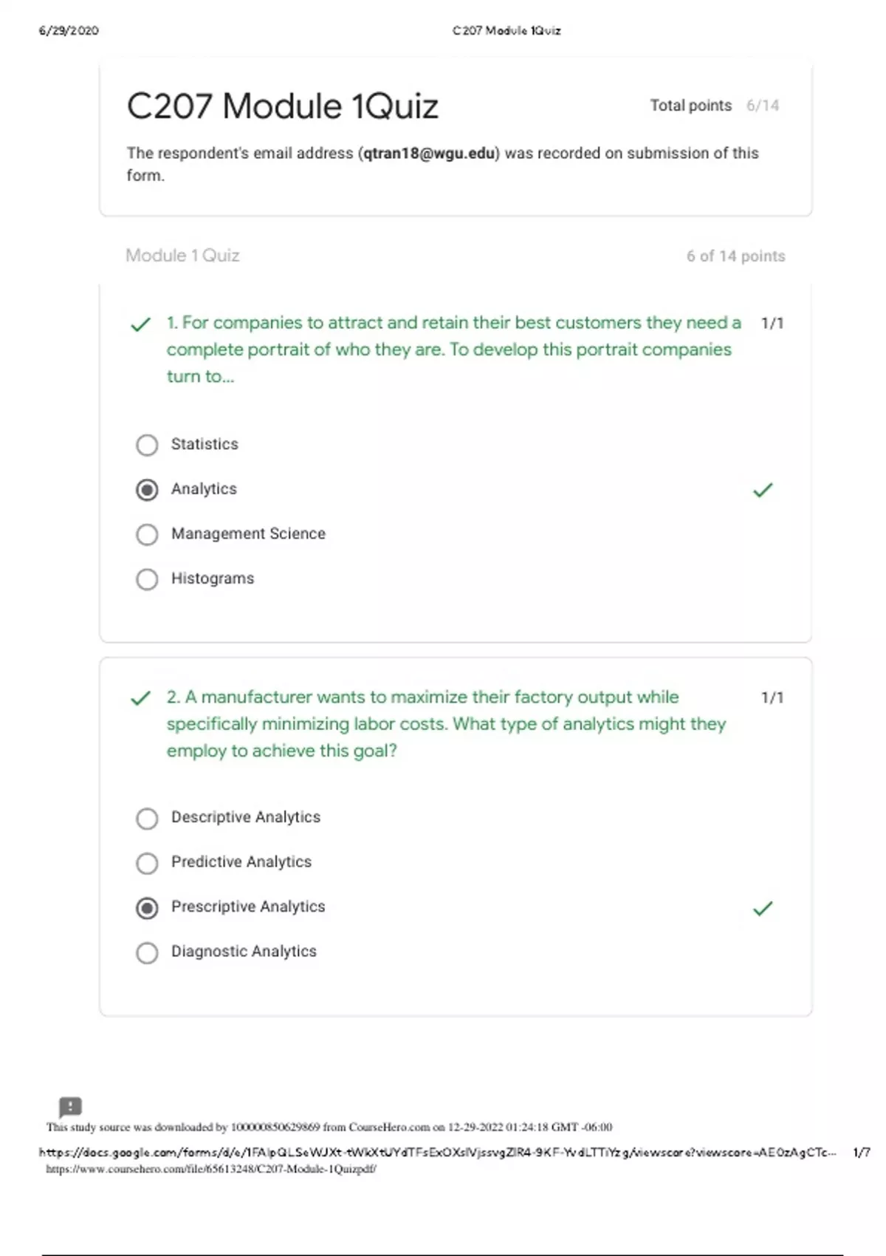This screenshot has height=1256, width=886.
Task: Open the coursehero.com file link in footer
Action: [211, 1169]
